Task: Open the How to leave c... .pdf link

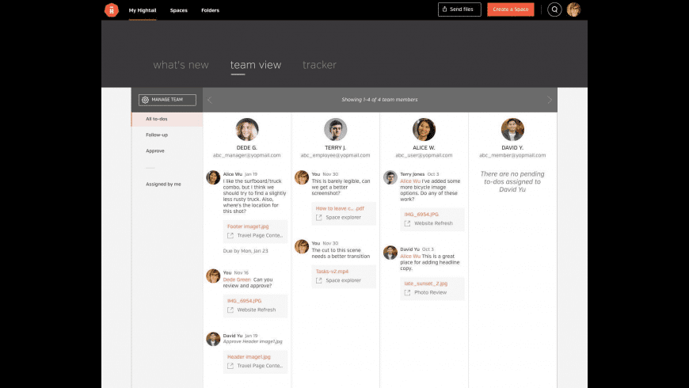Action: (340, 208)
